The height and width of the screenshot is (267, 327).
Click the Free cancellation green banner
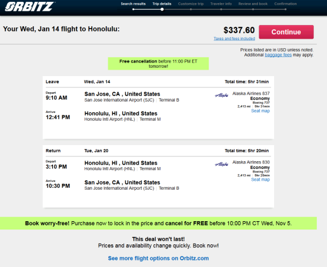click(158, 64)
